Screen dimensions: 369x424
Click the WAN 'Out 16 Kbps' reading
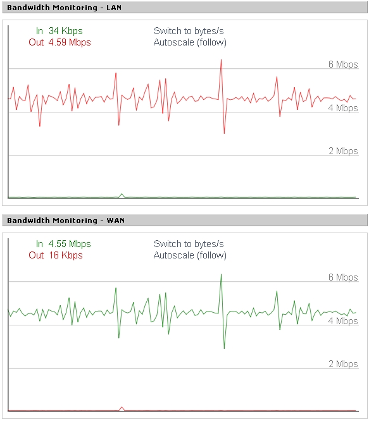point(56,255)
